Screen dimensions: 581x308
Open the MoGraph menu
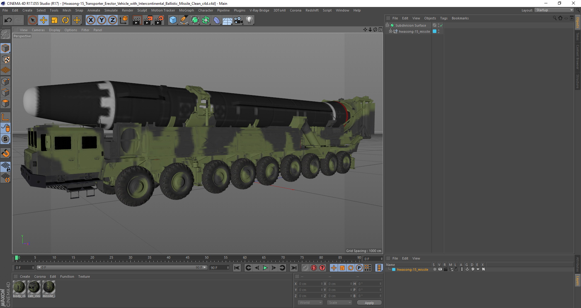coord(186,10)
